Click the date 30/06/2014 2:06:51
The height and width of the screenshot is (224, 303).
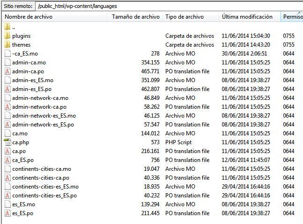244,54
